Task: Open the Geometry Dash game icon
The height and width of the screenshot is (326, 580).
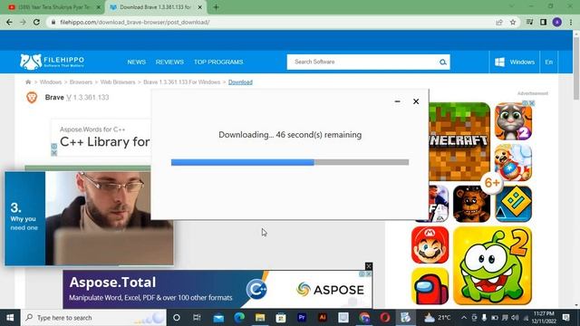Action: pyautogui.click(x=513, y=204)
